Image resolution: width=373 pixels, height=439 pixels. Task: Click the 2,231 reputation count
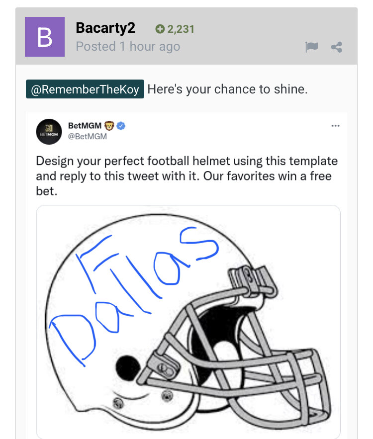pos(181,29)
